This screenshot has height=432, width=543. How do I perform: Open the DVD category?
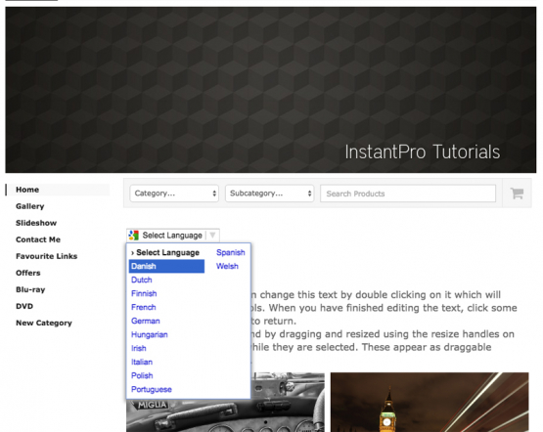pyautogui.click(x=24, y=306)
